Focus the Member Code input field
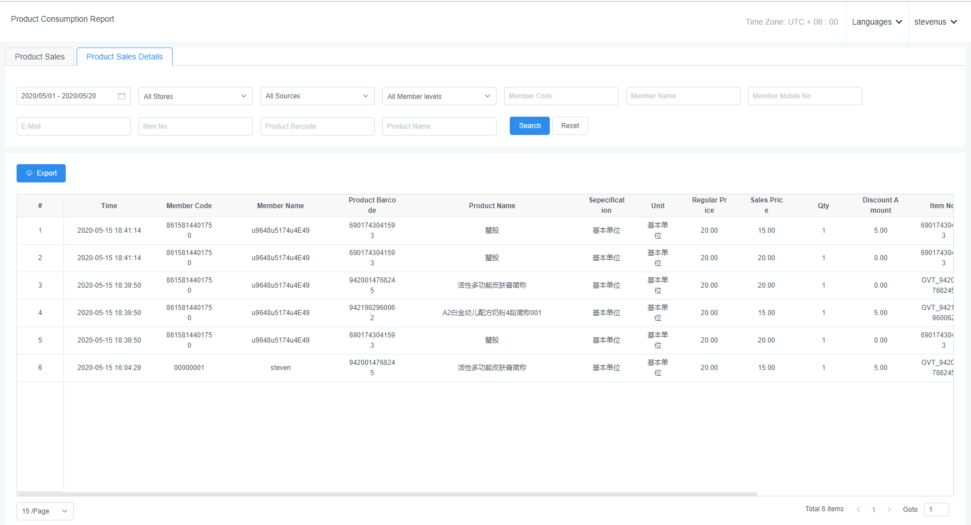This screenshot has width=971, height=525. point(561,96)
